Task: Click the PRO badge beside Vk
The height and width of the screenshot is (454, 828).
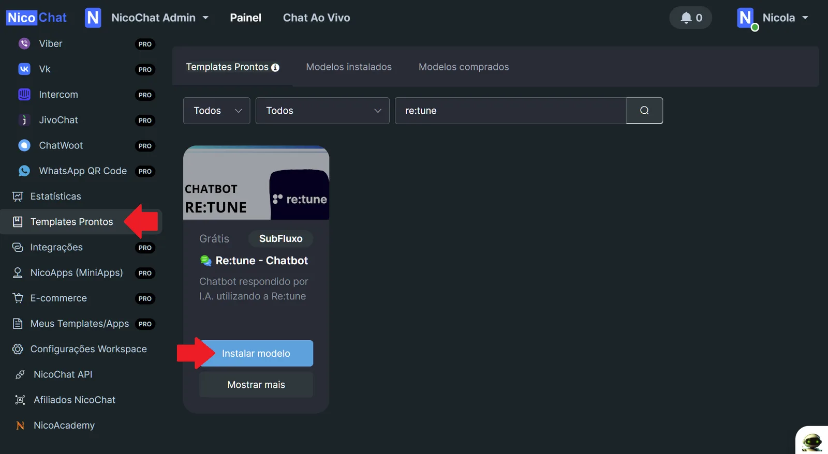Action: (145, 69)
